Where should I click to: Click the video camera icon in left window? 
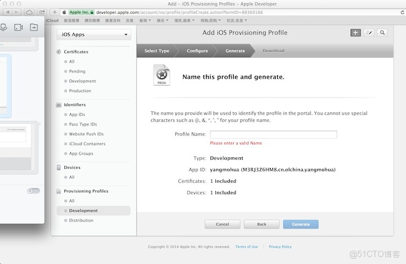pyautogui.click(x=19, y=27)
